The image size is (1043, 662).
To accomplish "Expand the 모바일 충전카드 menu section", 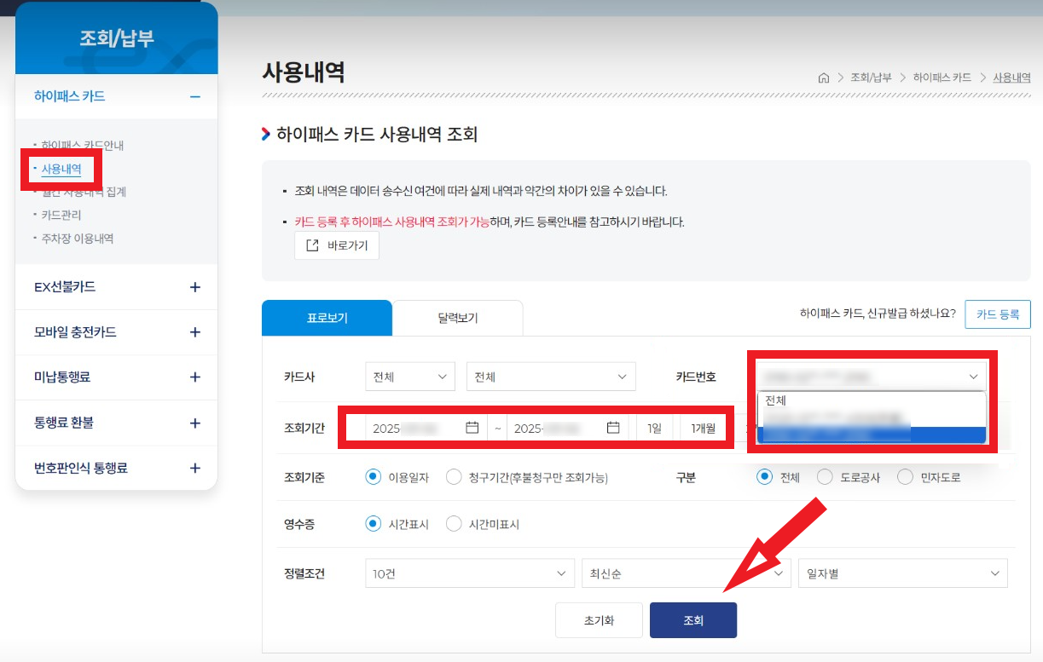I will pos(195,332).
